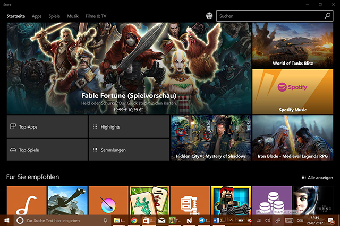Open the Spotify Music tile
This screenshot has height=226, width=340.
tap(293, 92)
